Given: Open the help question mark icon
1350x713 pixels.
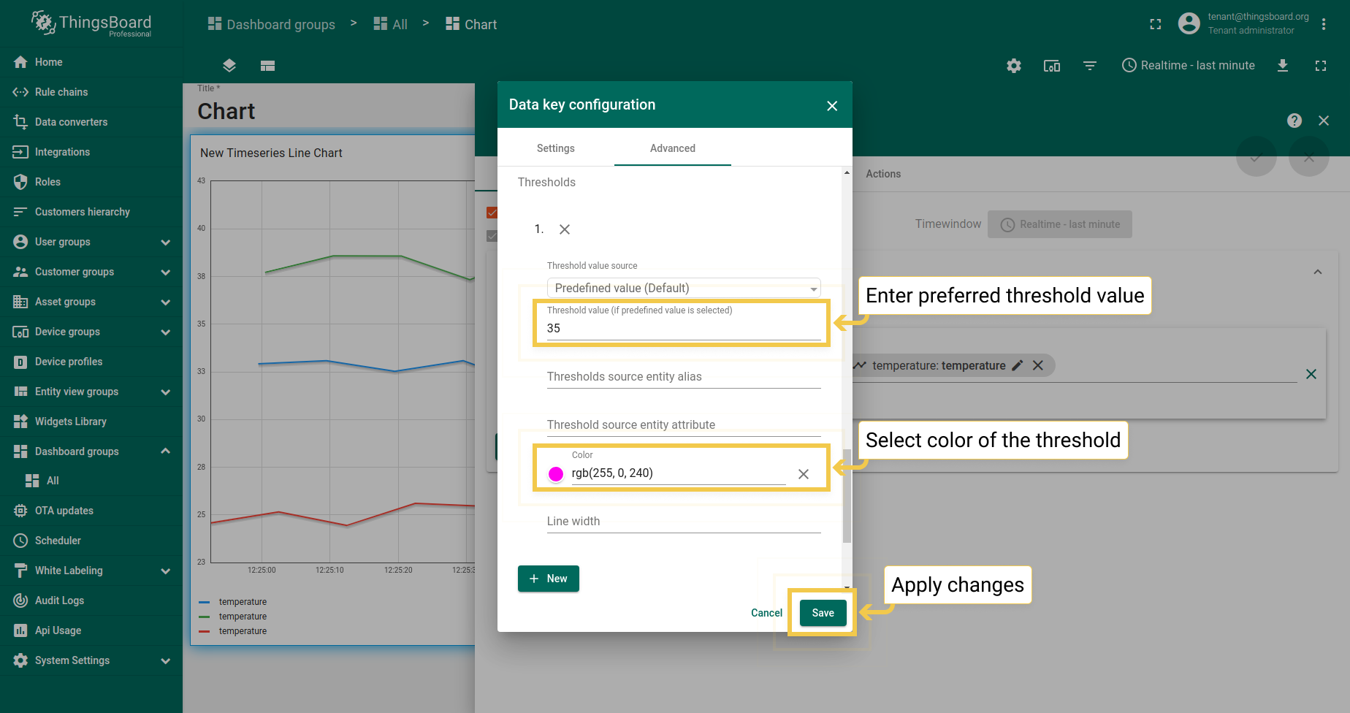Looking at the screenshot, I should (1294, 121).
